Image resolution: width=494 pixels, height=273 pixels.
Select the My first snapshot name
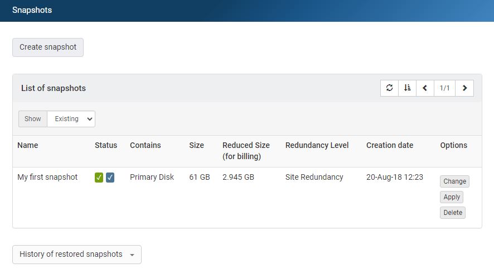click(x=47, y=177)
